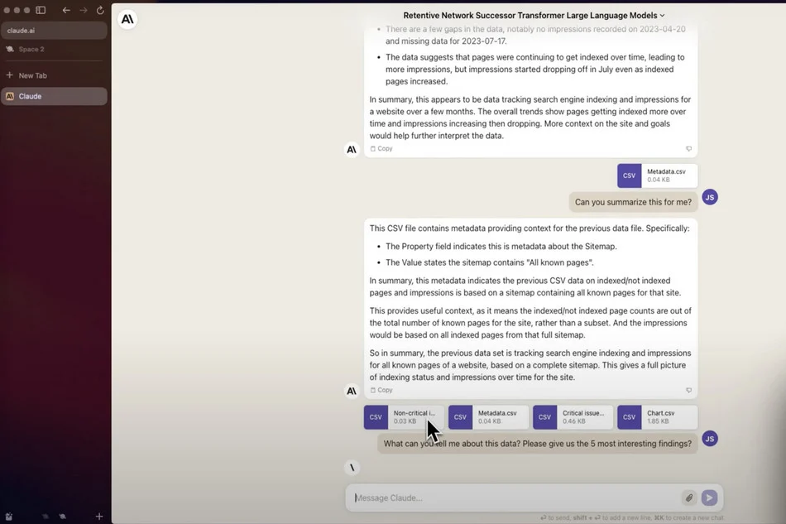
Task: Click Claude avatar beside 'further interpret the data' response
Action: [x=352, y=150]
